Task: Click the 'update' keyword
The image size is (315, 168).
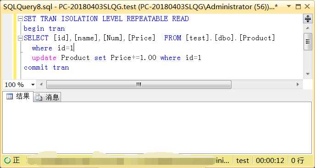Action: 44,58
